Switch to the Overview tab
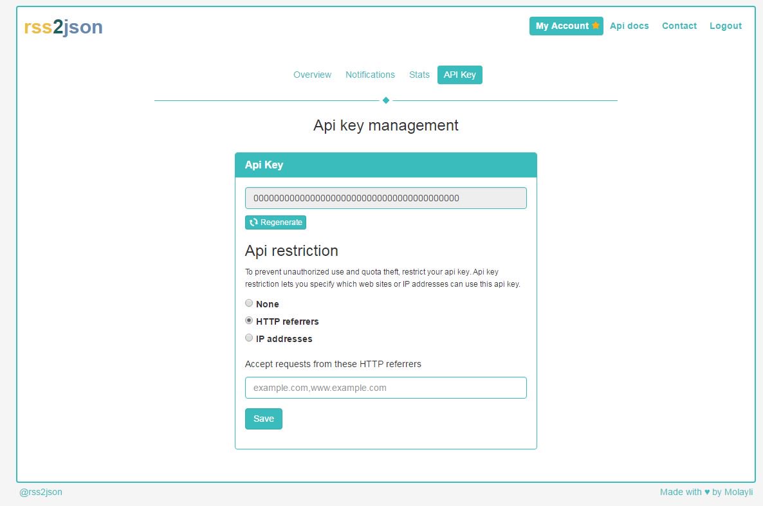Viewport: 763px width, 506px height. [x=312, y=75]
